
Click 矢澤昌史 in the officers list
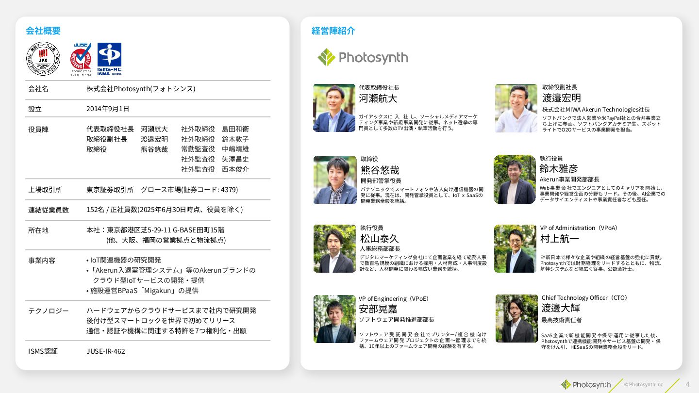tap(235, 159)
